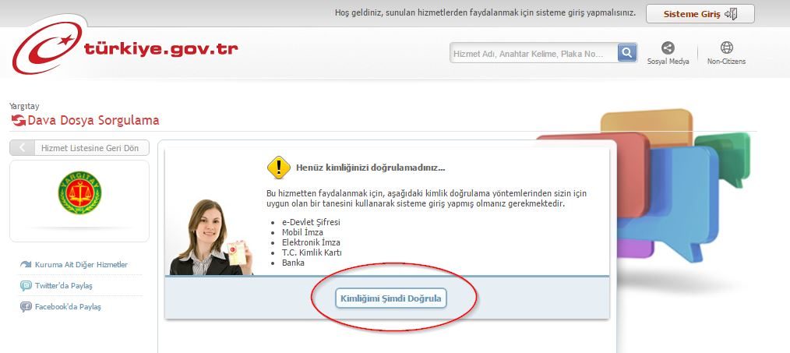Focus the Hizmet Adı search field
The image size is (790, 353).
point(534,53)
